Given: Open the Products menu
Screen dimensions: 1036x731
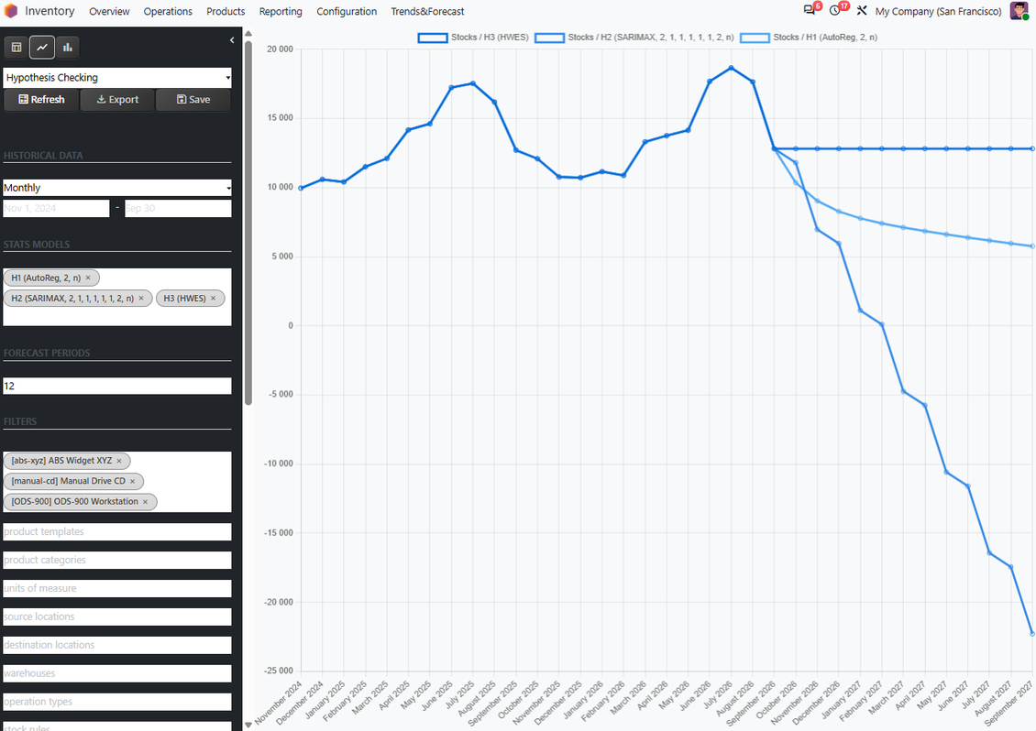Looking at the screenshot, I should (226, 11).
